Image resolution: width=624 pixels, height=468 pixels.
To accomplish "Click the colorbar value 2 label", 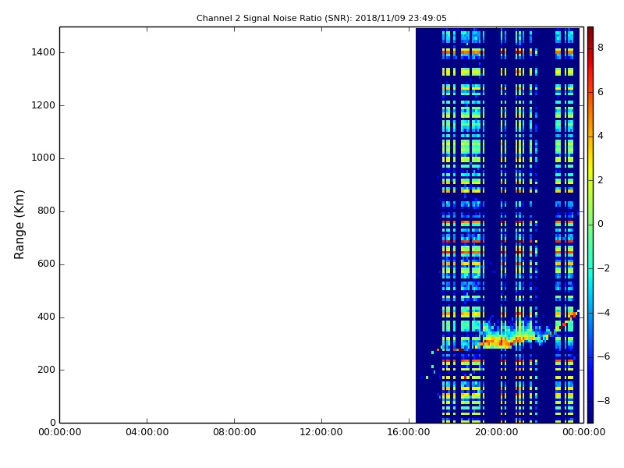I will pos(601,180).
